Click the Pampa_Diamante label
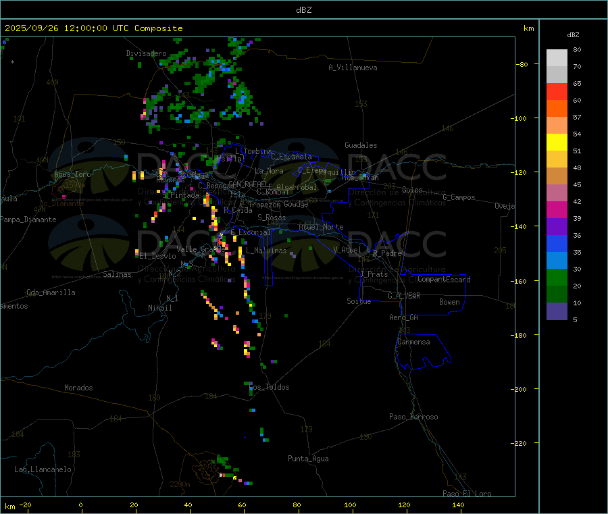The width and height of the screenshot is (608, 514). point(28,220)
